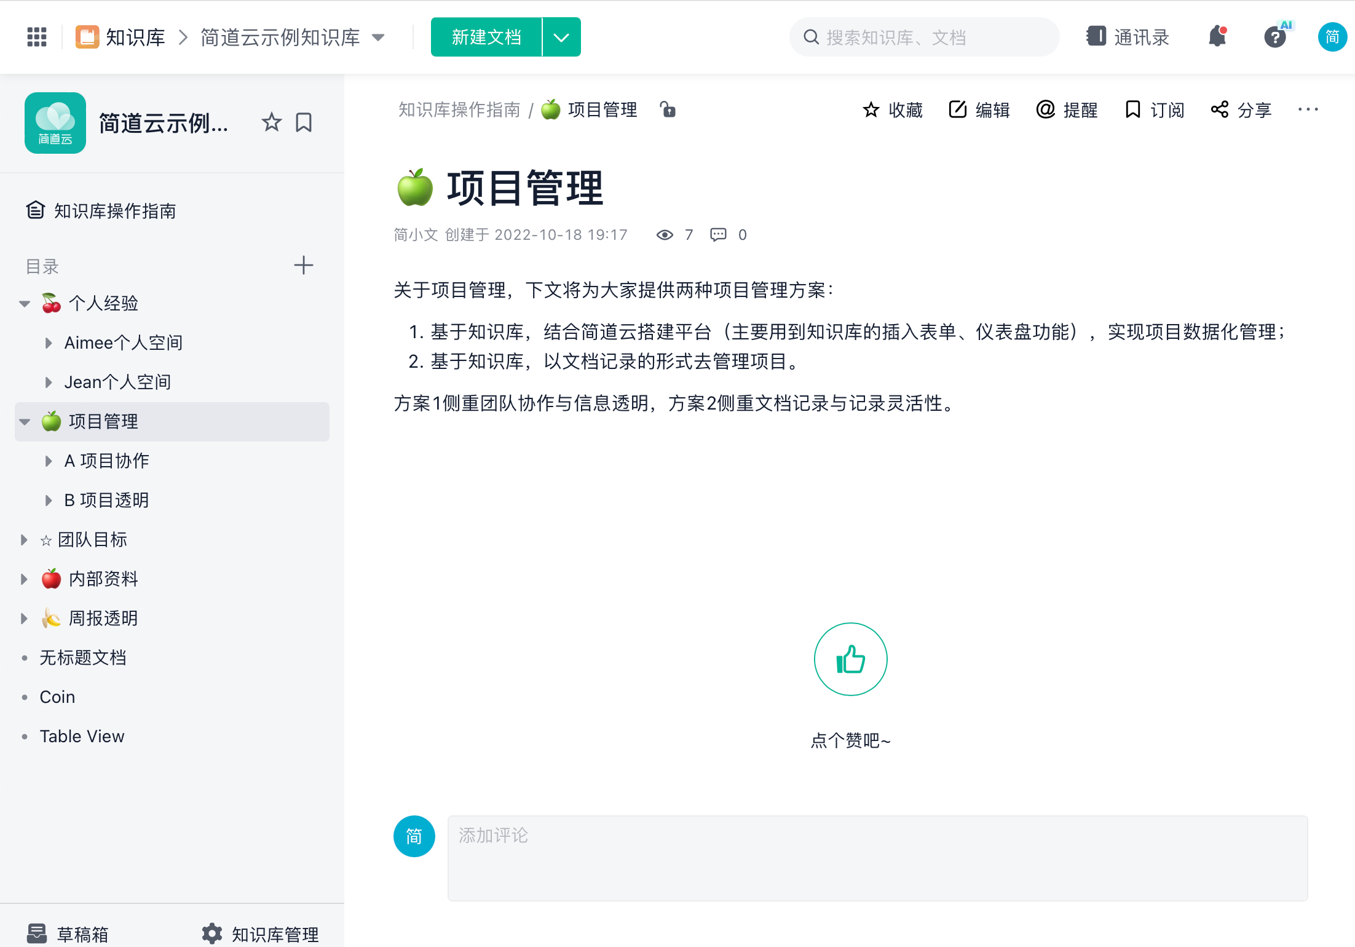Collapse the 个人经验 tree node
The image size is (1355, 947).
[x=25, y=304]
